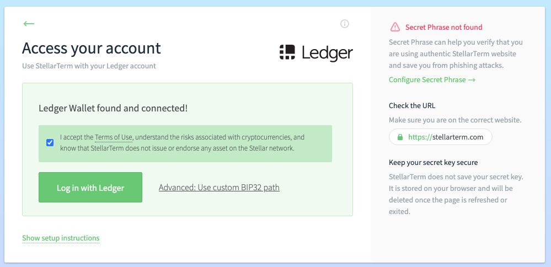The height and width of the screenshot is (267, 551).
Task: Open the Terms of Use link
Action: click(114, 137)
